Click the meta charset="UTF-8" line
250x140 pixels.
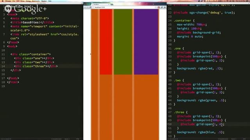(x=30, y=18)
